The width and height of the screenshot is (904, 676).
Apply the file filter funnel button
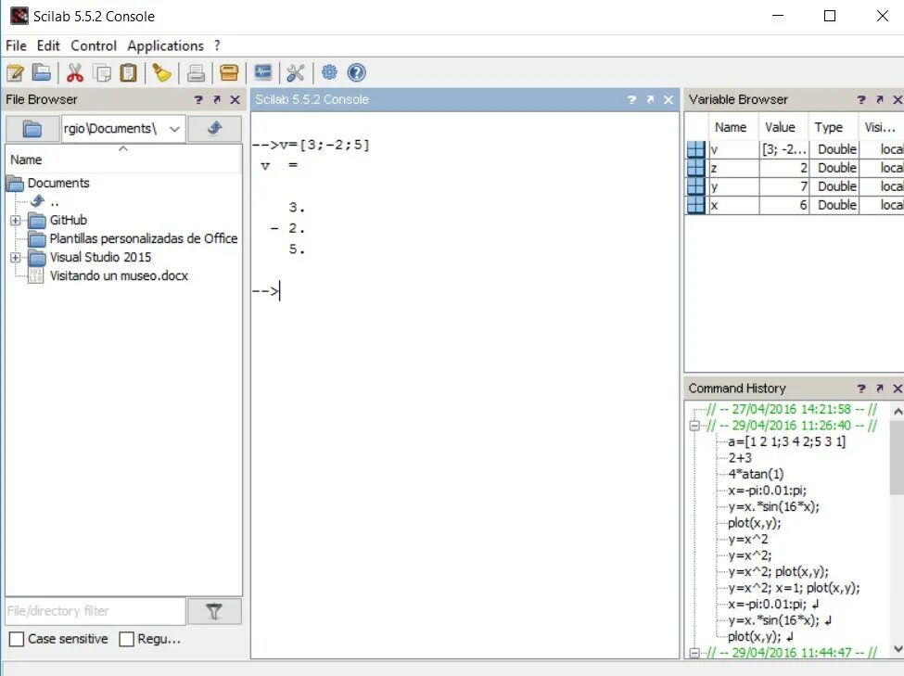[214, 611]
